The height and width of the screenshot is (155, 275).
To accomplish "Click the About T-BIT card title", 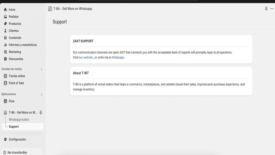I will coord(81,73).
